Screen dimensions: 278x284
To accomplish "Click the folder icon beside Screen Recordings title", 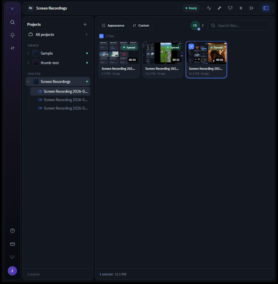I will coord(30,8).
